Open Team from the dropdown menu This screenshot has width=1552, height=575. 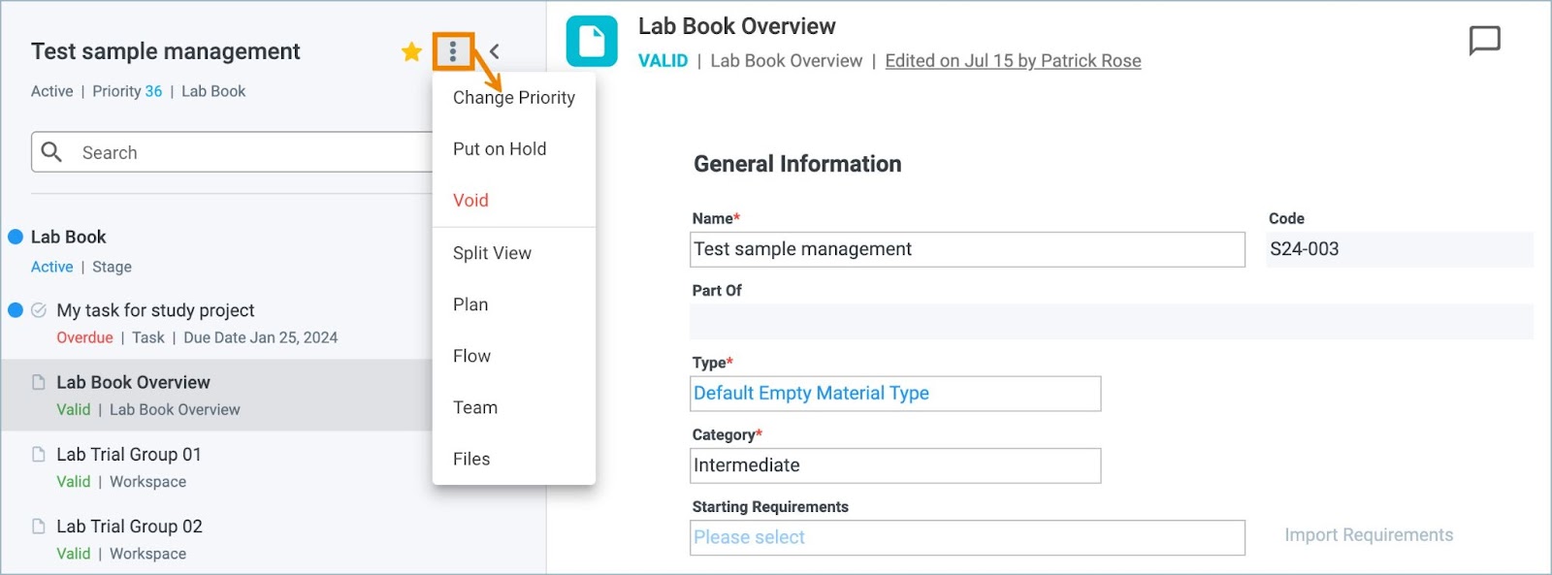click(x=514, y=407)
